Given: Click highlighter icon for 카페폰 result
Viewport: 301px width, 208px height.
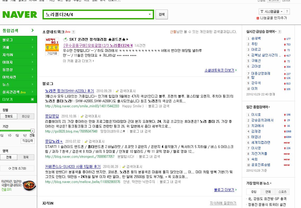Looking at the screenshot, I should 124,167.
